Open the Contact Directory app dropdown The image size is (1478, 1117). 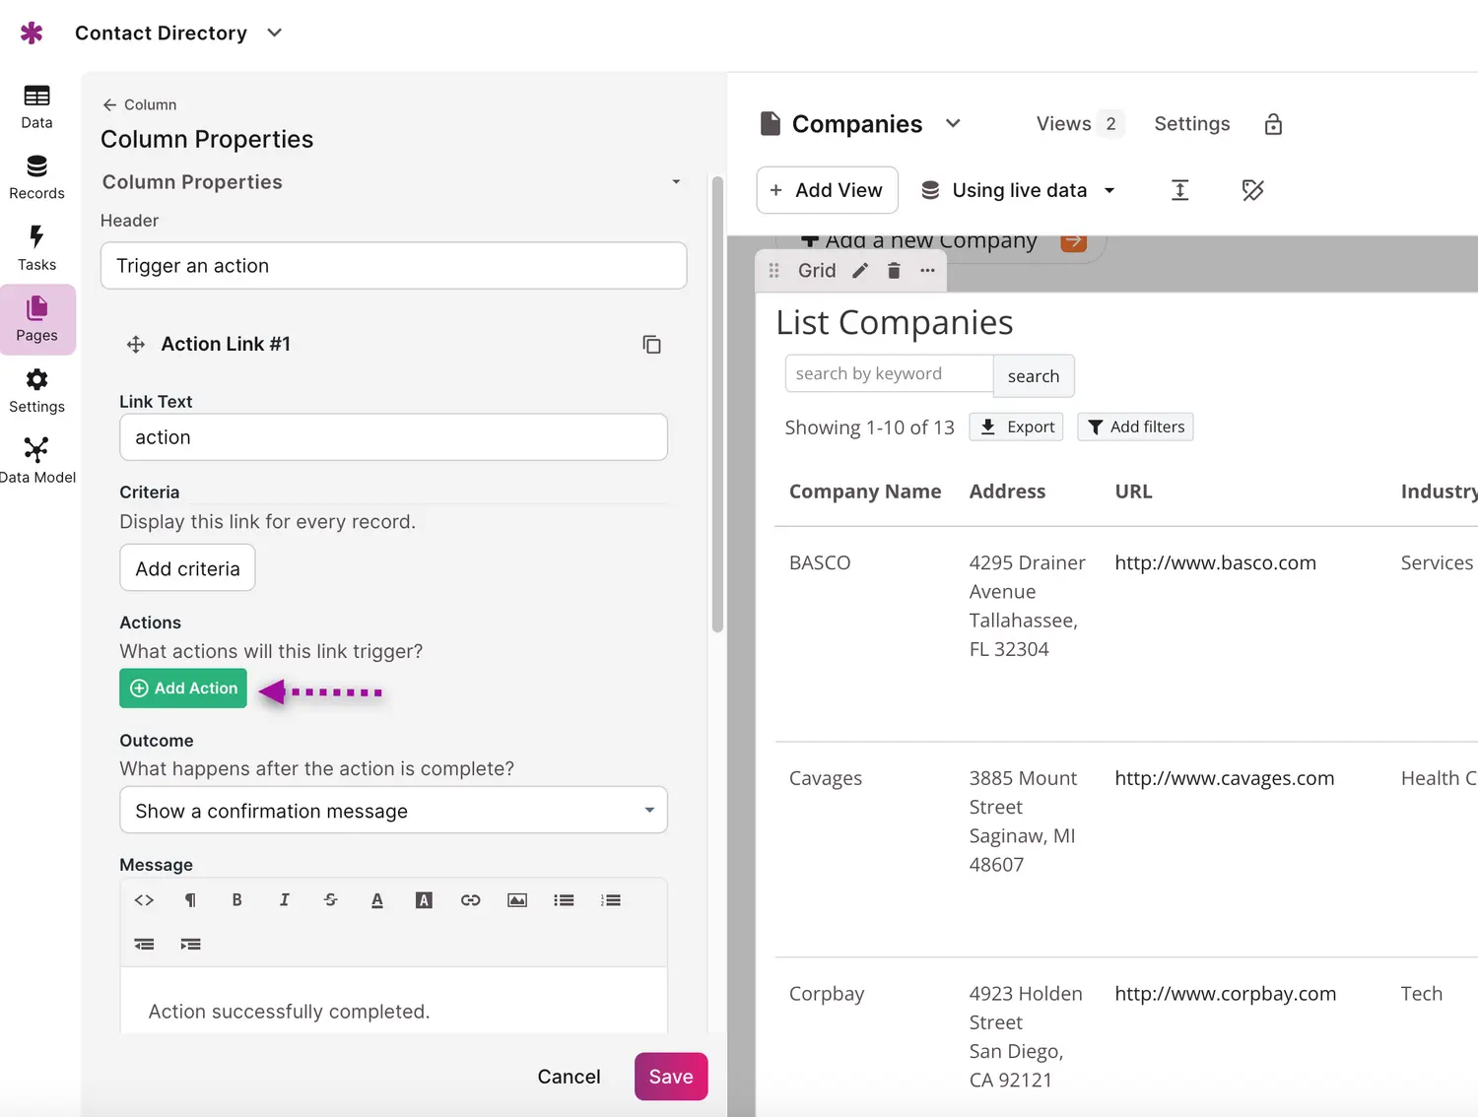tap(275, 33)
